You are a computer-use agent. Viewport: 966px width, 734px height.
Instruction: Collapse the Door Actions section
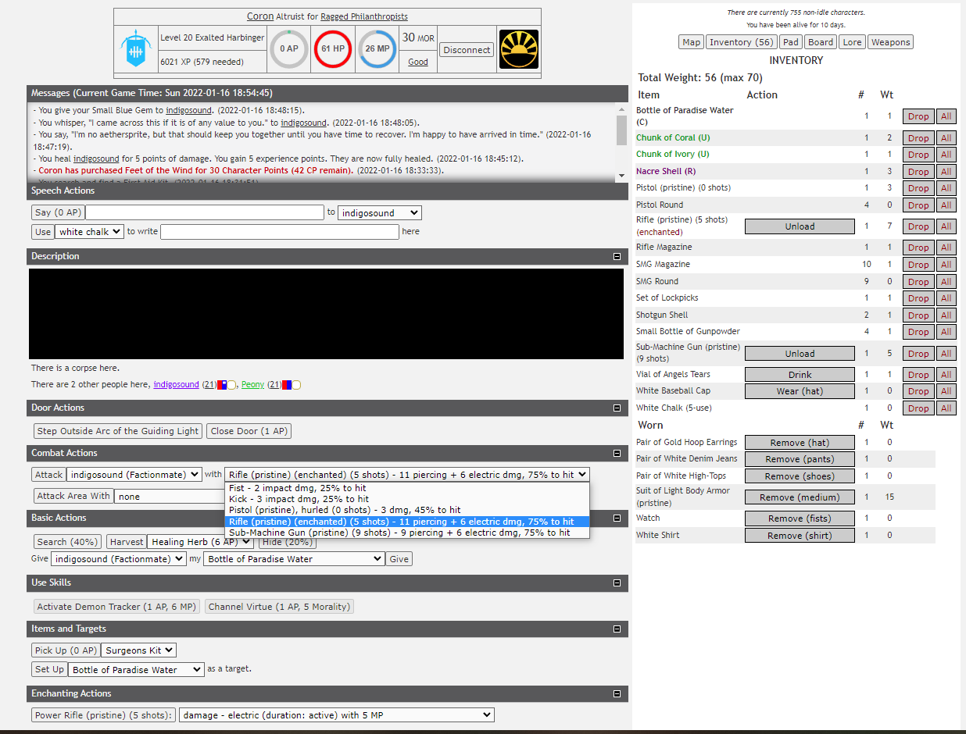point(617,408)
